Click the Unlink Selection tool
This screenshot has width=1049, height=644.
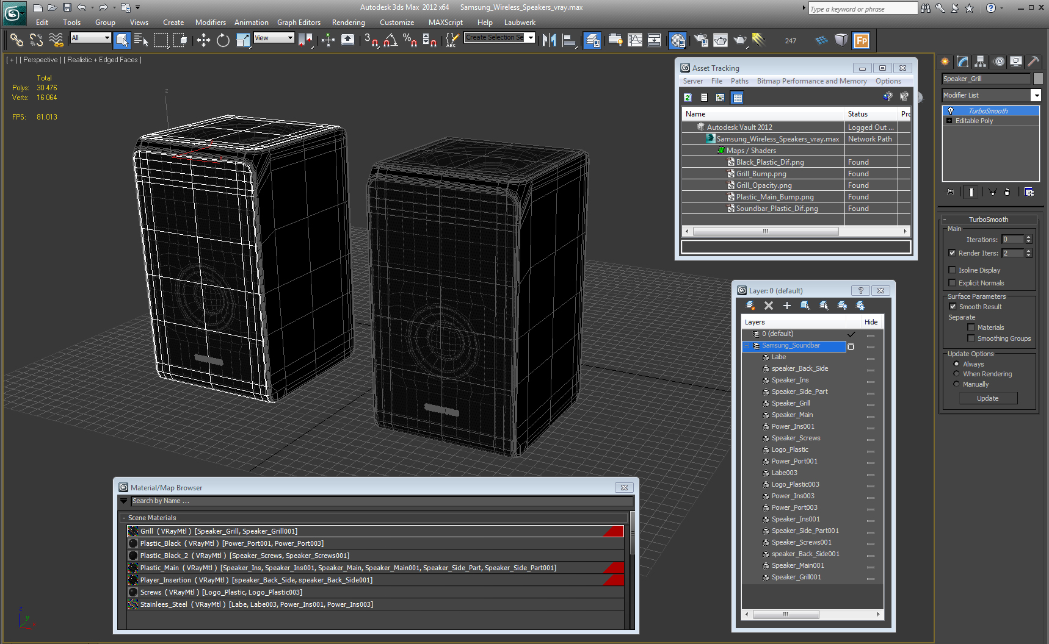click(36, 40)
